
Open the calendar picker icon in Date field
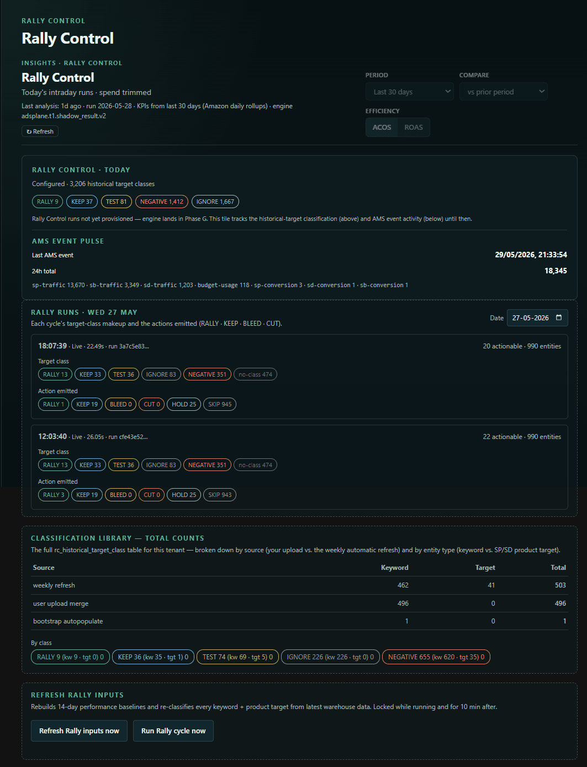point(559,318)
